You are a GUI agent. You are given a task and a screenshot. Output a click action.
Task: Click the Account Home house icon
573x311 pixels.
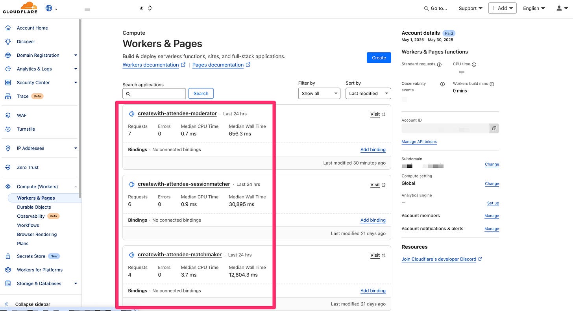coord(8,28)
